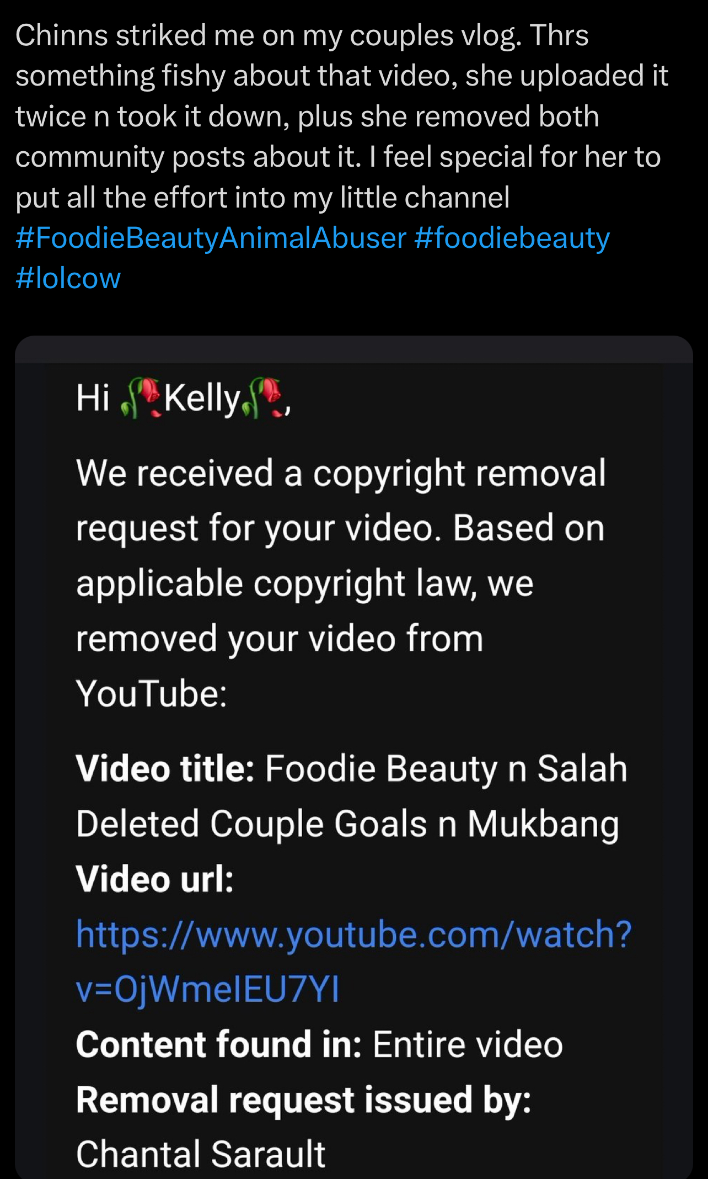Open the #lolcow hashtag
This screenshot has height=1179, width=708.
coord(68,278)
